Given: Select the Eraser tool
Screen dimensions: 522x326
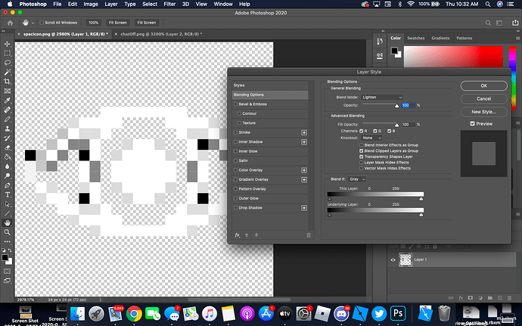Looking at the screenshot, I should tap(7, 147).
